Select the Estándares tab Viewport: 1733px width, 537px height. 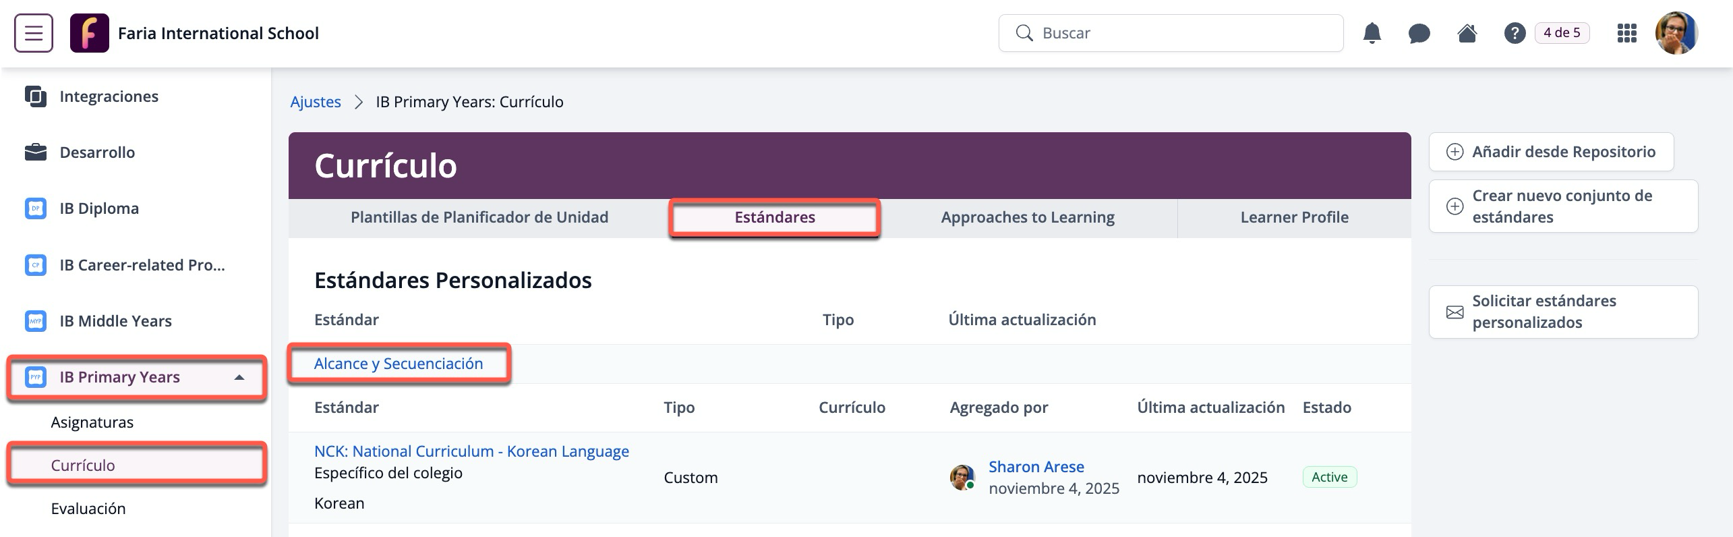pos(775,217)
